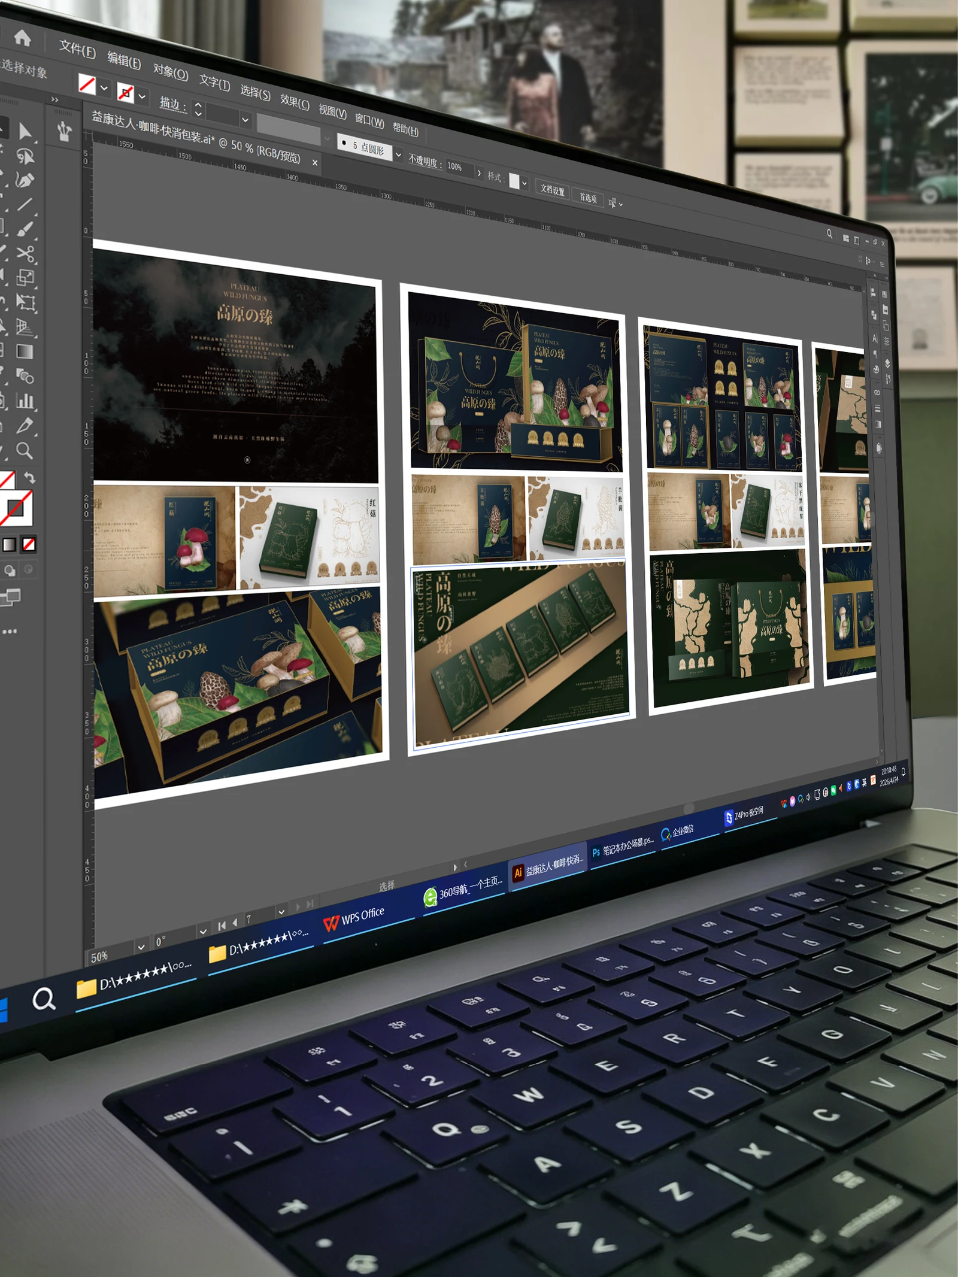Set fill mode to None

pos(29,544)
